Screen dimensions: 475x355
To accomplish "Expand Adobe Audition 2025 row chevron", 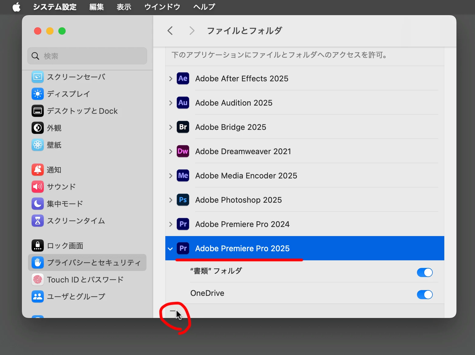I will (171, 103).
